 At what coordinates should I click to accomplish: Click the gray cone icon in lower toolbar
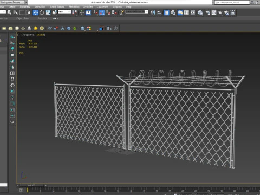29,28
